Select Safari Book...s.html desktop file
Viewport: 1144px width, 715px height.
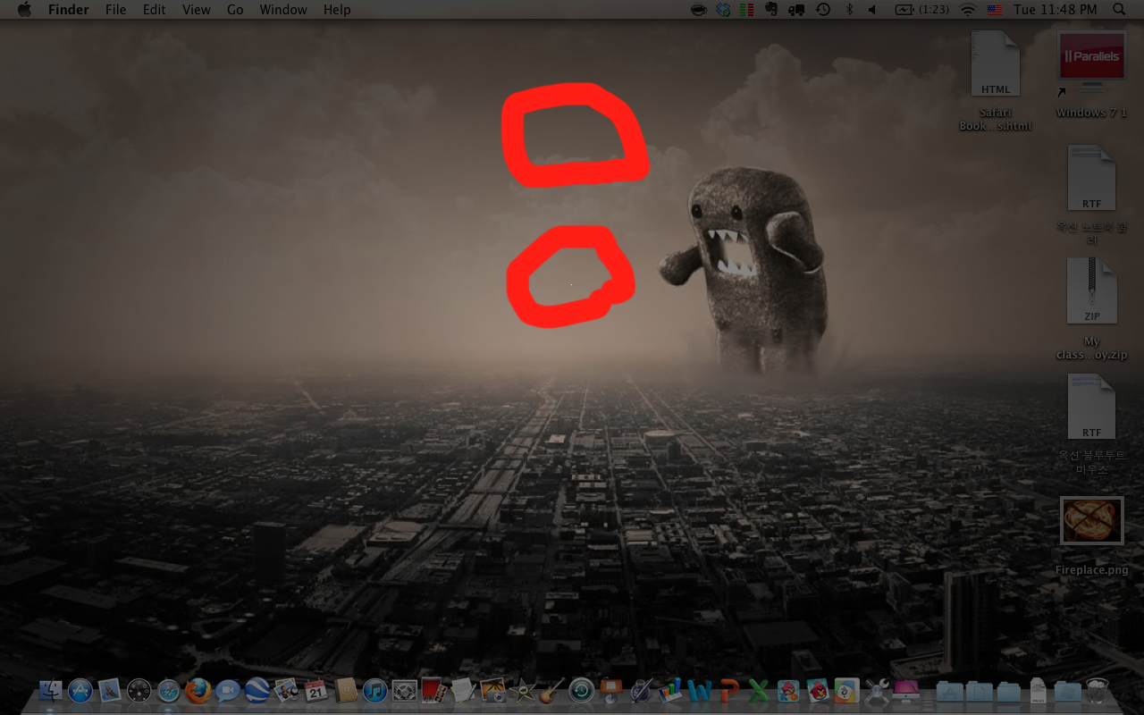tap(996, 80)
